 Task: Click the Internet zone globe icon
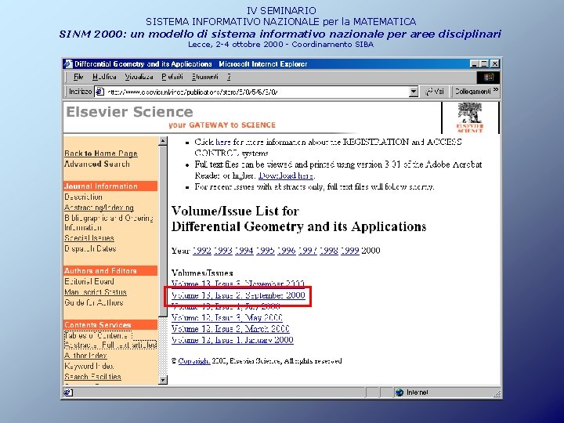coord(399,392)
